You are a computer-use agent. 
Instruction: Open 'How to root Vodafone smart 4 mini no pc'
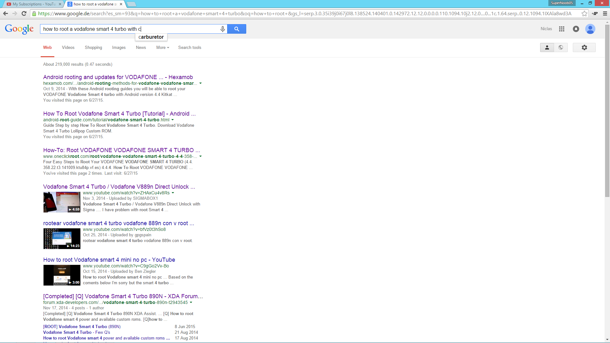click(x=109, y=260)
